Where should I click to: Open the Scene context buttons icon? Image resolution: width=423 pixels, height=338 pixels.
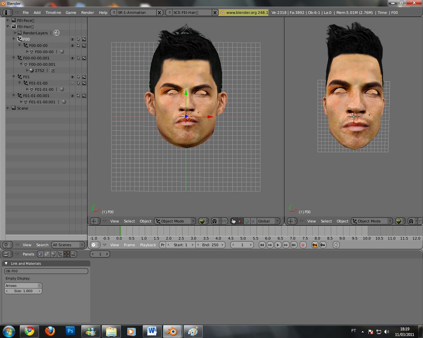click(x=73, y=254)
